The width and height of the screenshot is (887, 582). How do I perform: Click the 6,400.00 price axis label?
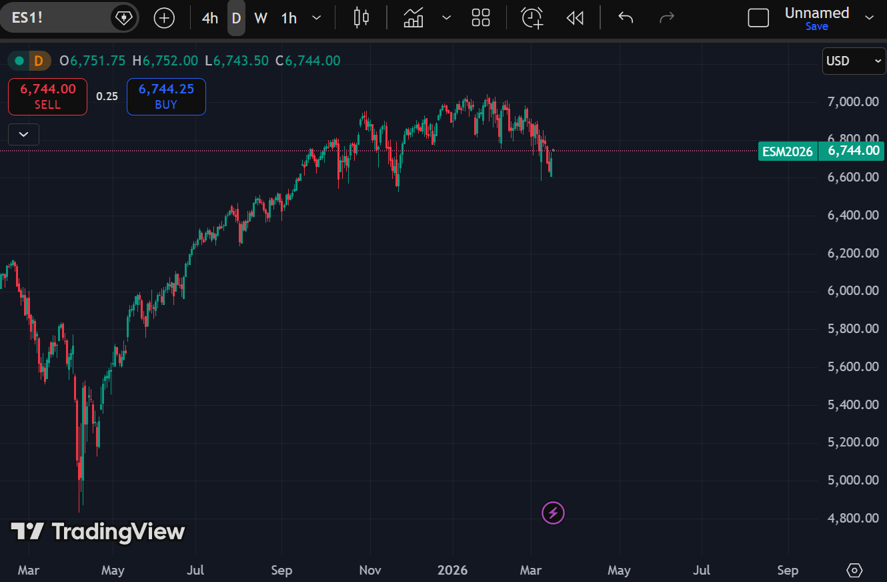click(x=854, y=215)
